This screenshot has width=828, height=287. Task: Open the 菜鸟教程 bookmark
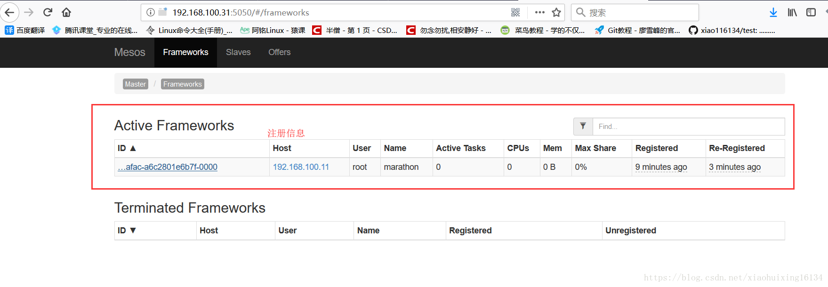[543, 30]
